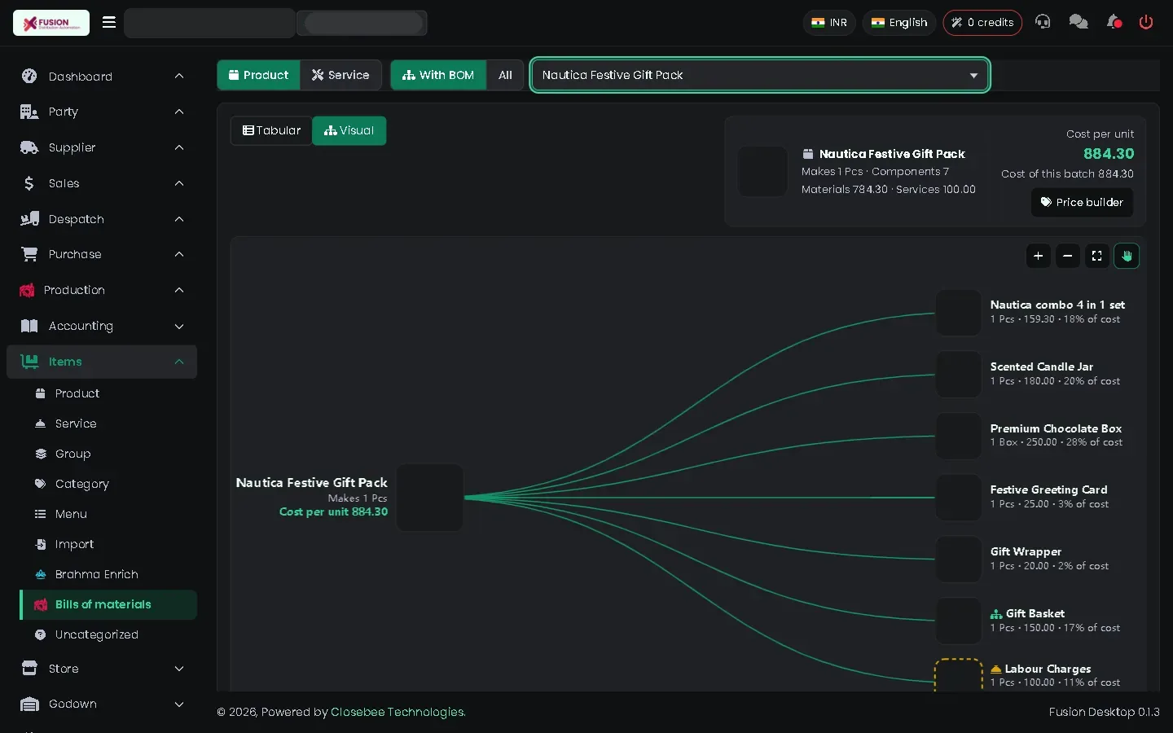Collapse the Items menu chevron

coord(179,362)
